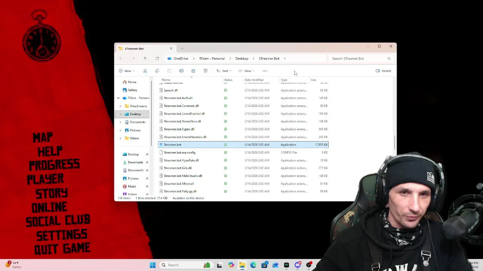Navigate to OneDrive breadcrumb
Viewport: 483px width, 271px height.
click(x=181, y=58)
